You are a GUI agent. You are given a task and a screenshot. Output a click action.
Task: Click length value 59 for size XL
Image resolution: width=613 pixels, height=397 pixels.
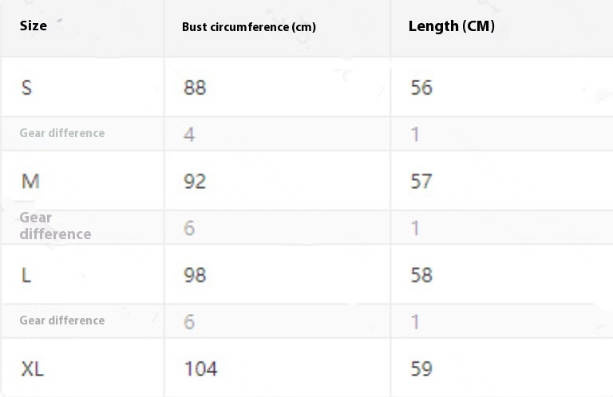click(421, 368)
